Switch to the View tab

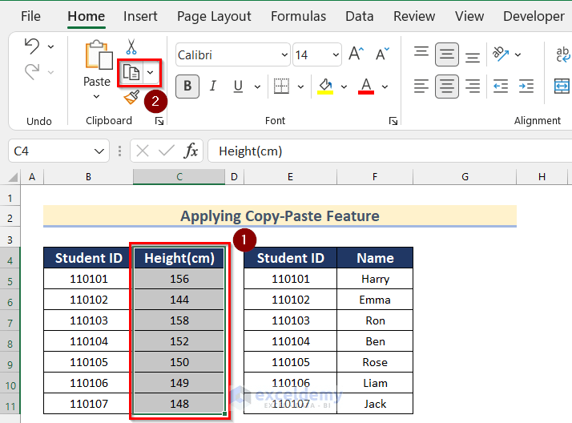469,16
